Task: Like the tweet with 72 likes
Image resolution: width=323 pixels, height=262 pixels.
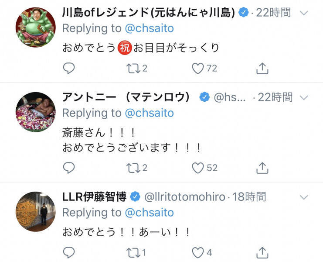Action: coord(198,68)
